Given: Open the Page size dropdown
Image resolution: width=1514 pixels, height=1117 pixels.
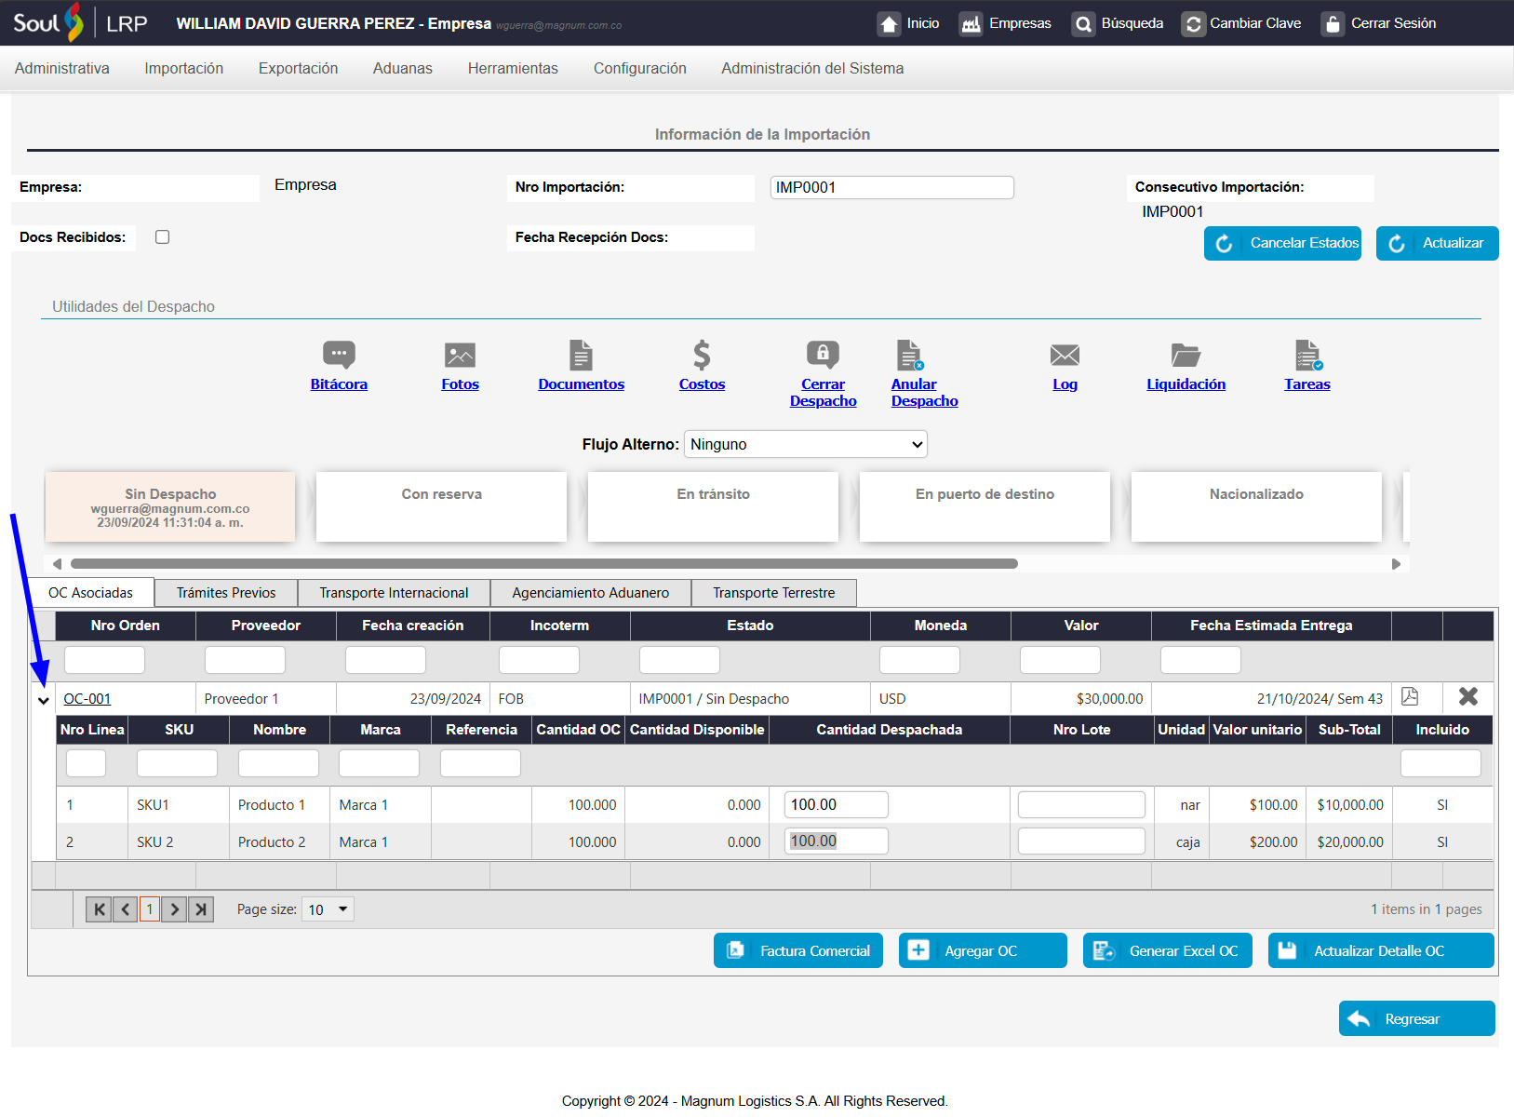Looking at the screenshot, I should coord(328,909).
